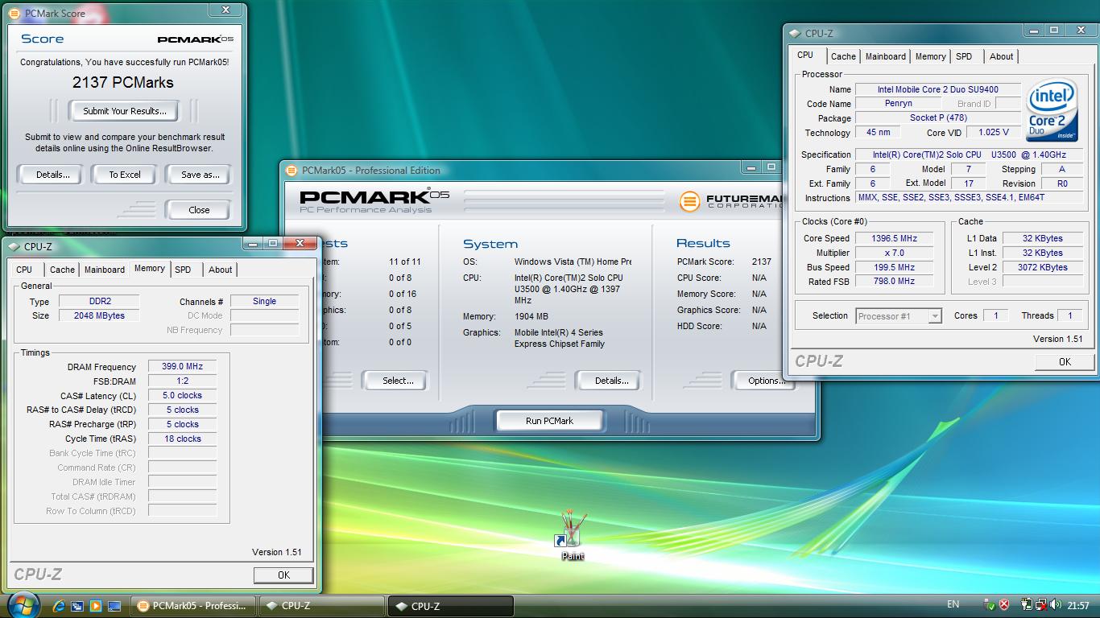Switch to the PCMark05 taskbar button
This screenshot has height=618, width=1100.
click(x=193, y=606)
